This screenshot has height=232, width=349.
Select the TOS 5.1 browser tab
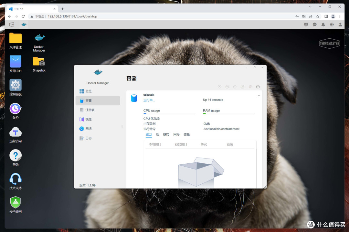32,9
